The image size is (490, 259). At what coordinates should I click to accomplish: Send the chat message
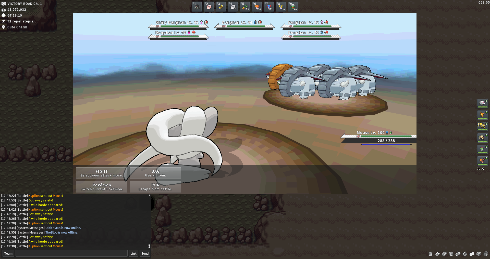click(145, 253)
